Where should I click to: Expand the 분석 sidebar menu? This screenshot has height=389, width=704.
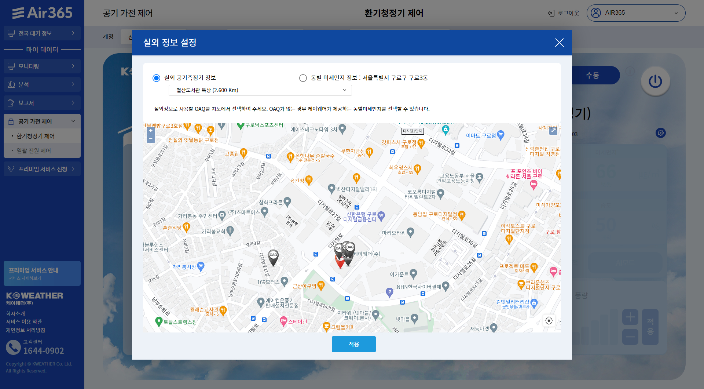[42, 85]
